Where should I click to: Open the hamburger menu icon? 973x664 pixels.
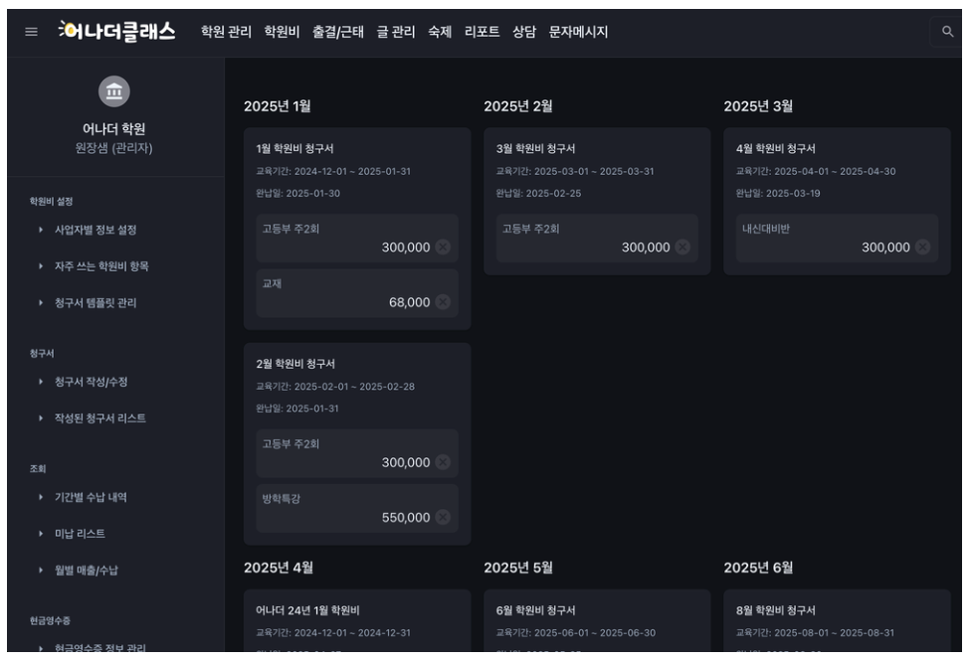tap(31, 32)
